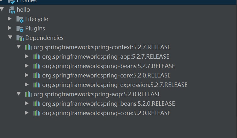The image size is (237, 138).
Task: Collapse the hello project node
Action: (x=2, y=9)
